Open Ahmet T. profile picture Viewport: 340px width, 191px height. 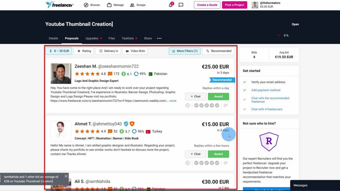pyautogui.click(x=61, y=131)
